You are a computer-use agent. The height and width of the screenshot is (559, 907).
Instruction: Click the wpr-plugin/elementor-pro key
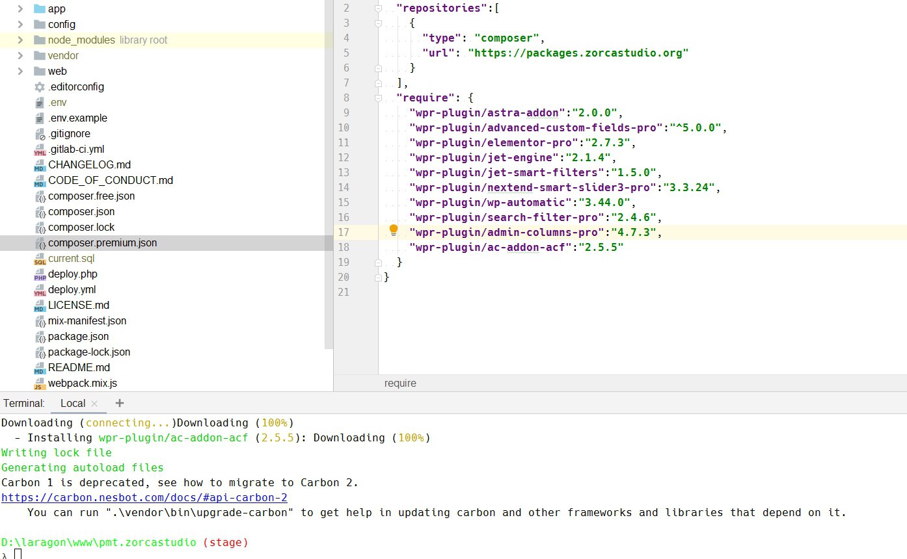click(x=494, y=143)
